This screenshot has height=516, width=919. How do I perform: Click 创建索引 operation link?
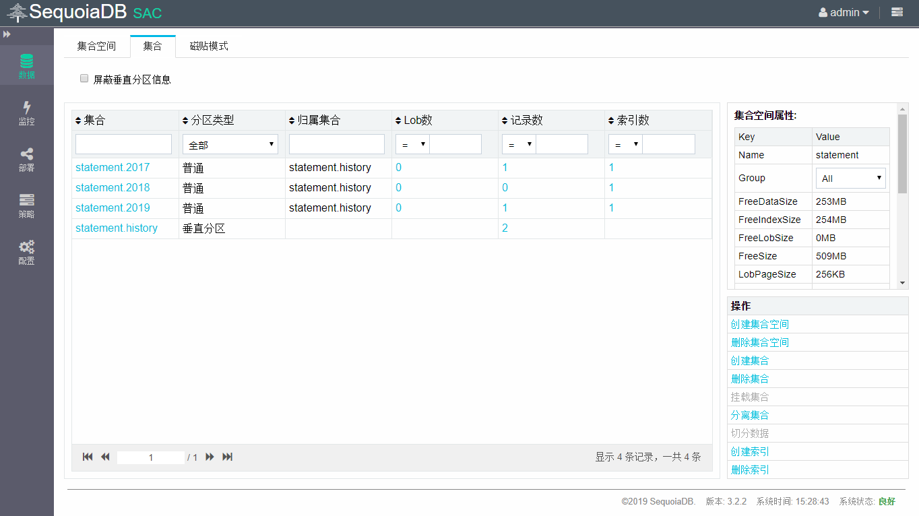pos(750,451)
